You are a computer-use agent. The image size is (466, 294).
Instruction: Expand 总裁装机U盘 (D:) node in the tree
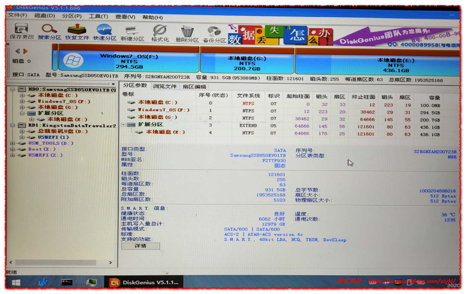[22, 131]
